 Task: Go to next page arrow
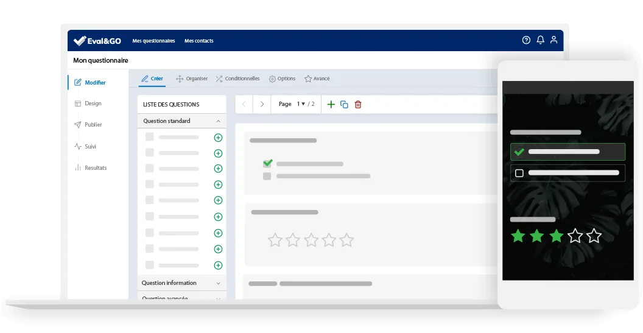tap(262, 104)
